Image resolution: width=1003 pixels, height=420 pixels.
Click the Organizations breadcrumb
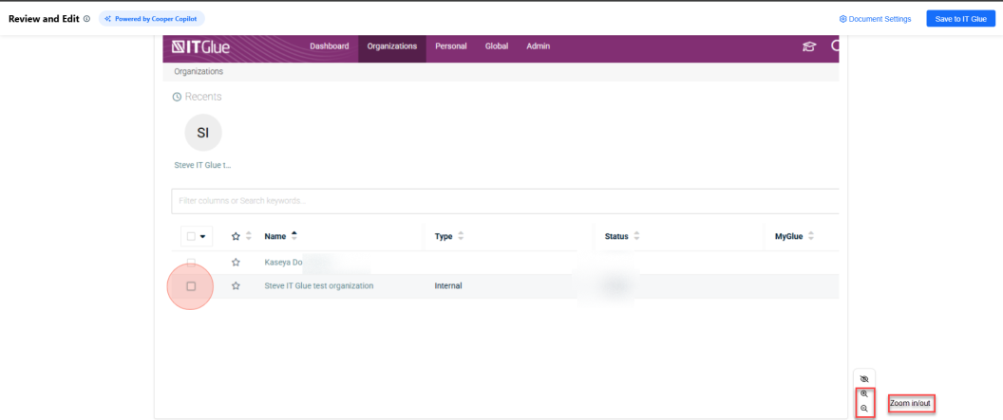[199, 71]
